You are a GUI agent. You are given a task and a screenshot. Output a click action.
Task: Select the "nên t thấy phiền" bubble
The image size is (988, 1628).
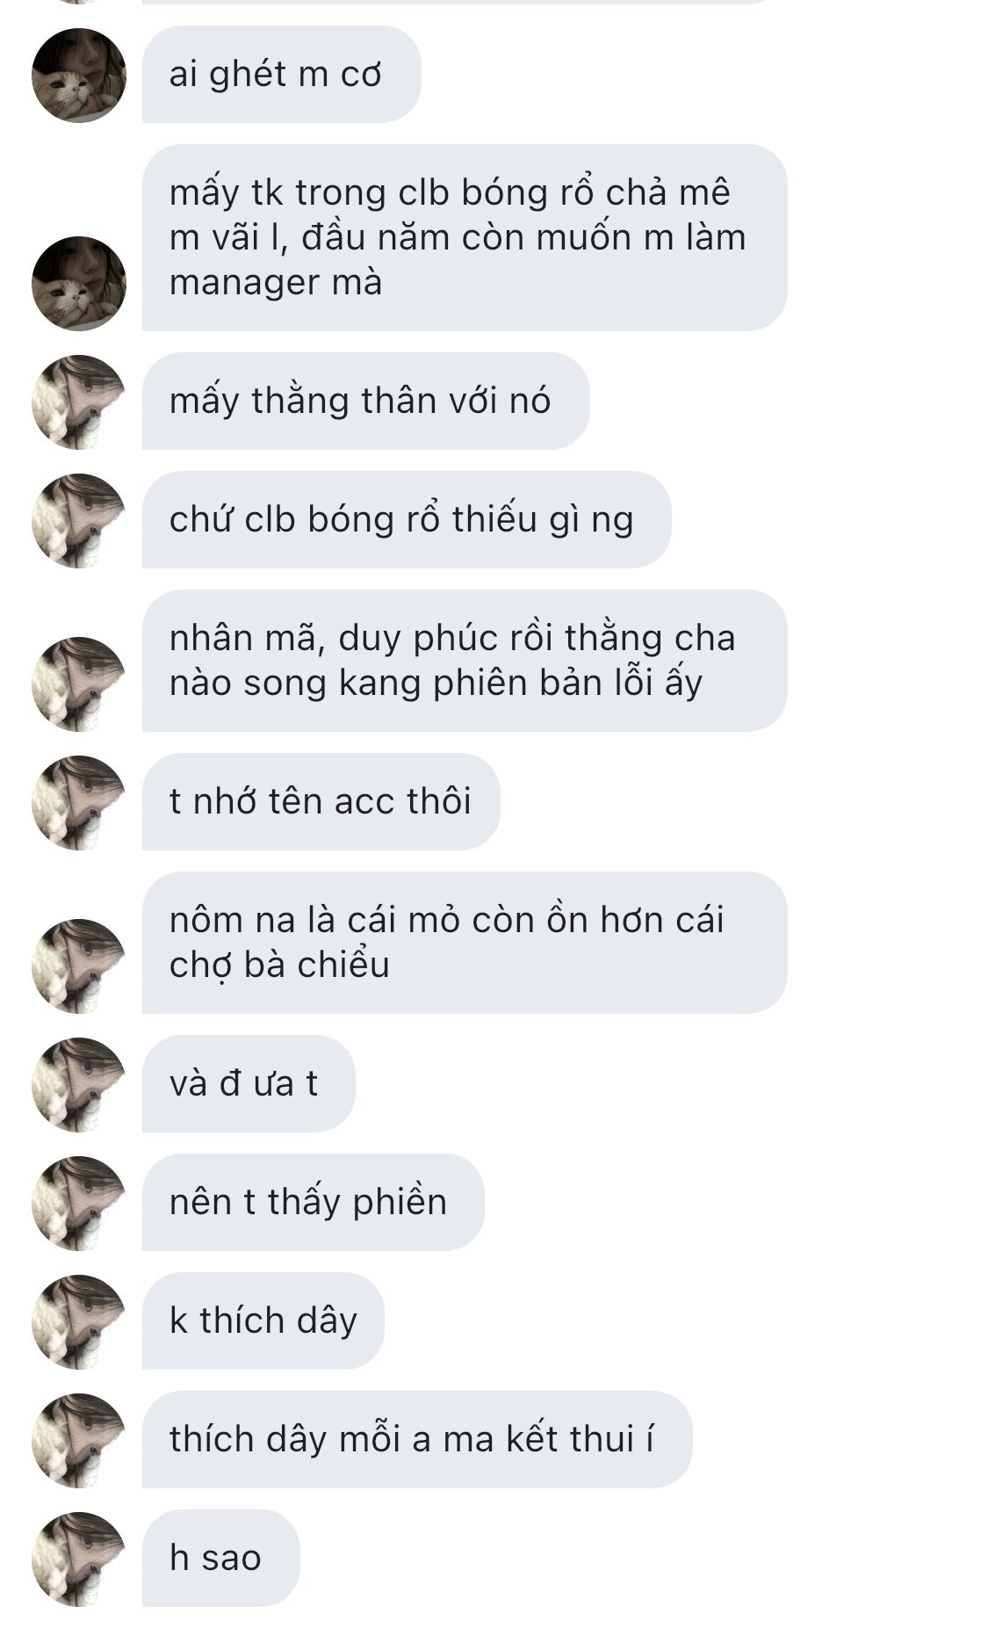[x=314, y=1203]
